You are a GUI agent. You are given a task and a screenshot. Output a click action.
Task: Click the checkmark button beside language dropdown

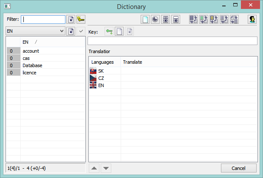pos(81,31)
